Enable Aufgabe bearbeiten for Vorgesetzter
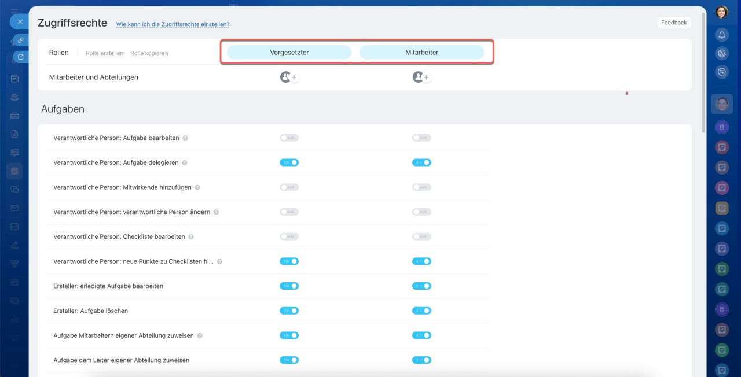 (x=289, y=138)
